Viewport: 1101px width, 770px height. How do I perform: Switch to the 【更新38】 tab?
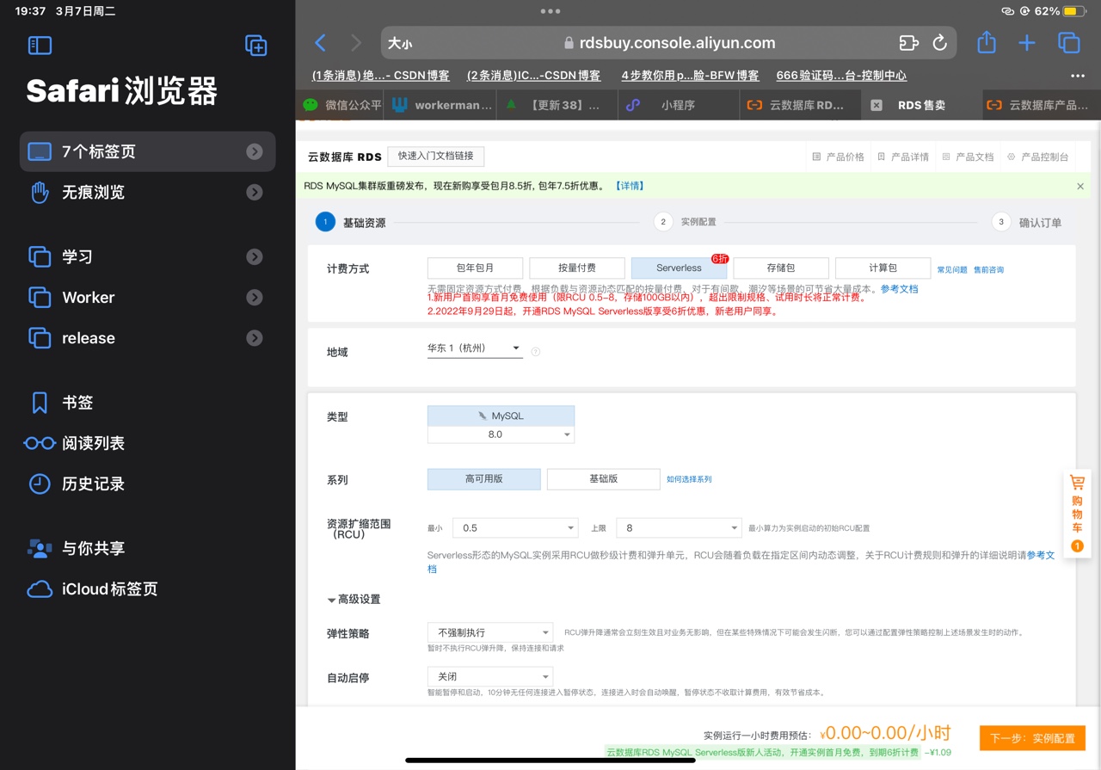557,105
